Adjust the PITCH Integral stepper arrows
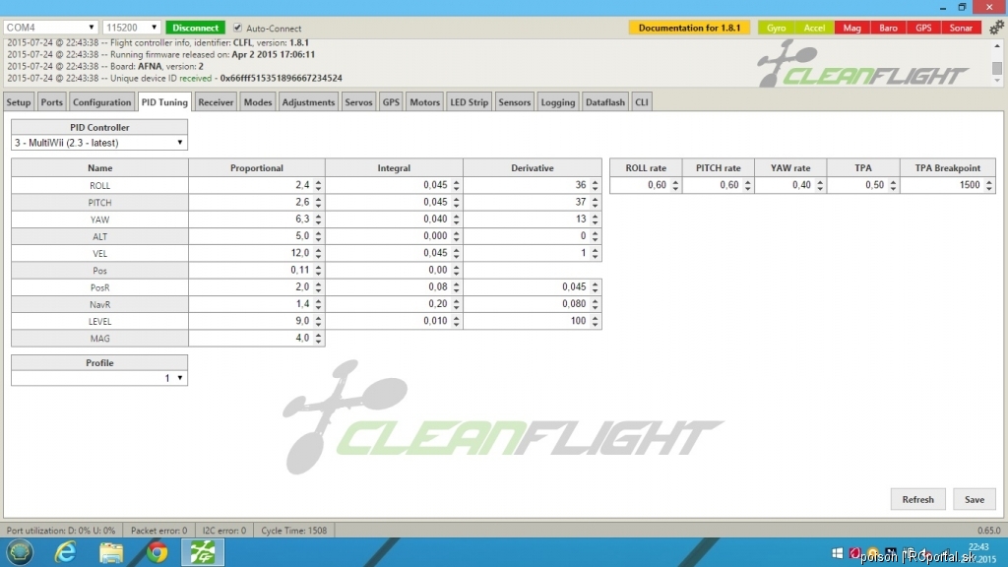 (x=457, y=202)
